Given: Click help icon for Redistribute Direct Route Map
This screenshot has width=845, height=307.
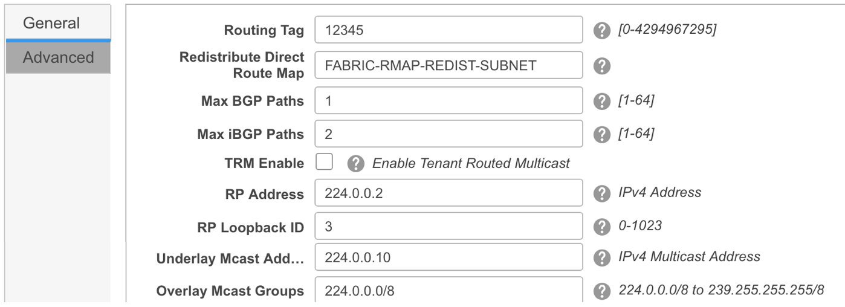Looking at the screenshot, I should [x=601, y=65].
